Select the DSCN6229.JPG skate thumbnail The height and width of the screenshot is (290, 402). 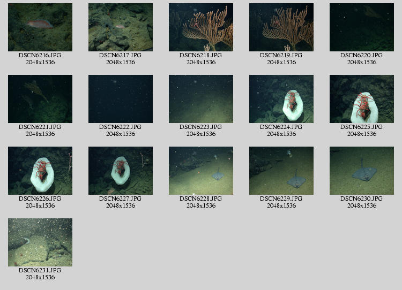pyautogui.click(x=281, y=171)
